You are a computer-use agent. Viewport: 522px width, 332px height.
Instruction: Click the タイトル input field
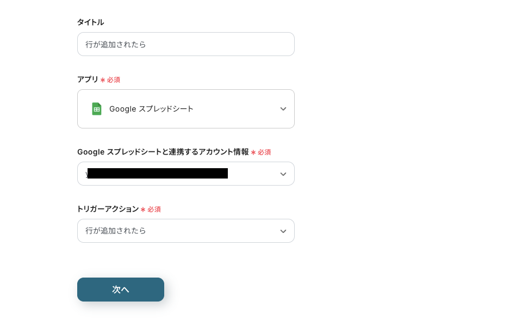point(186,44)
